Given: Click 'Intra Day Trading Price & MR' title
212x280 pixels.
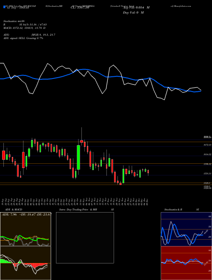Looking at the screenshot, I should coord(78,210).
